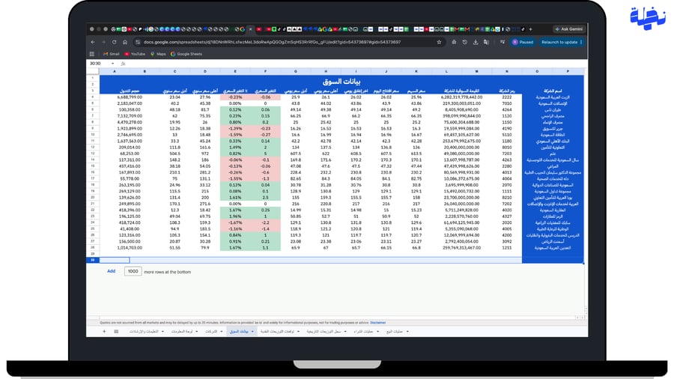This screenshot has height=379, width=674.
Task: Click the red -0.23% cell
Action: [235, 97]
